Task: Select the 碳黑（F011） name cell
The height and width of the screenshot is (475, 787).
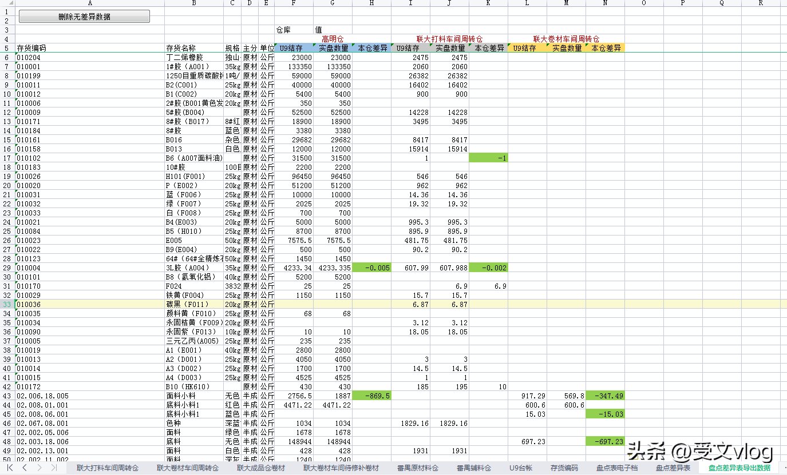Action: (194, 304)
